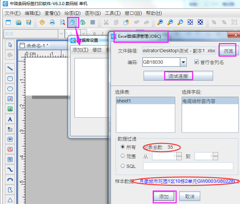Screen dimensions: 240x204
Task: Select the text A tool
Action: (x=10, y=119)
